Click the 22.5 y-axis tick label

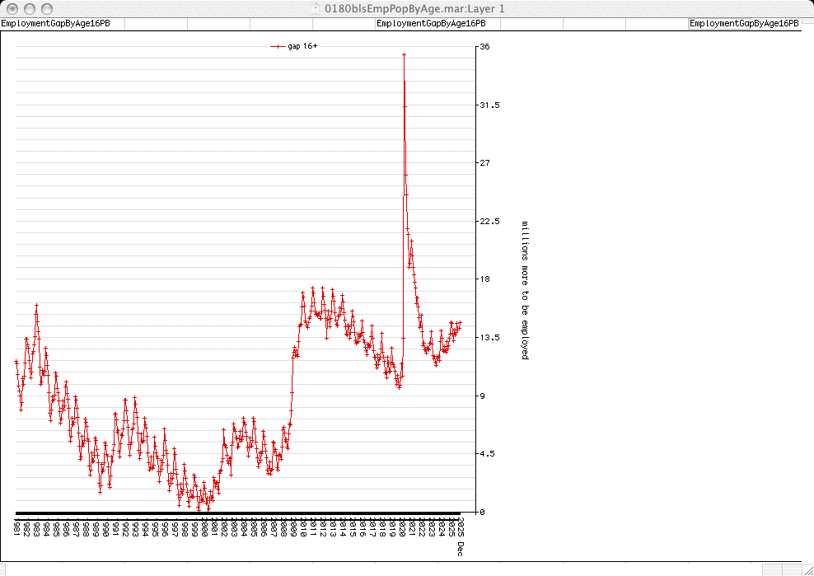point(487,222)
